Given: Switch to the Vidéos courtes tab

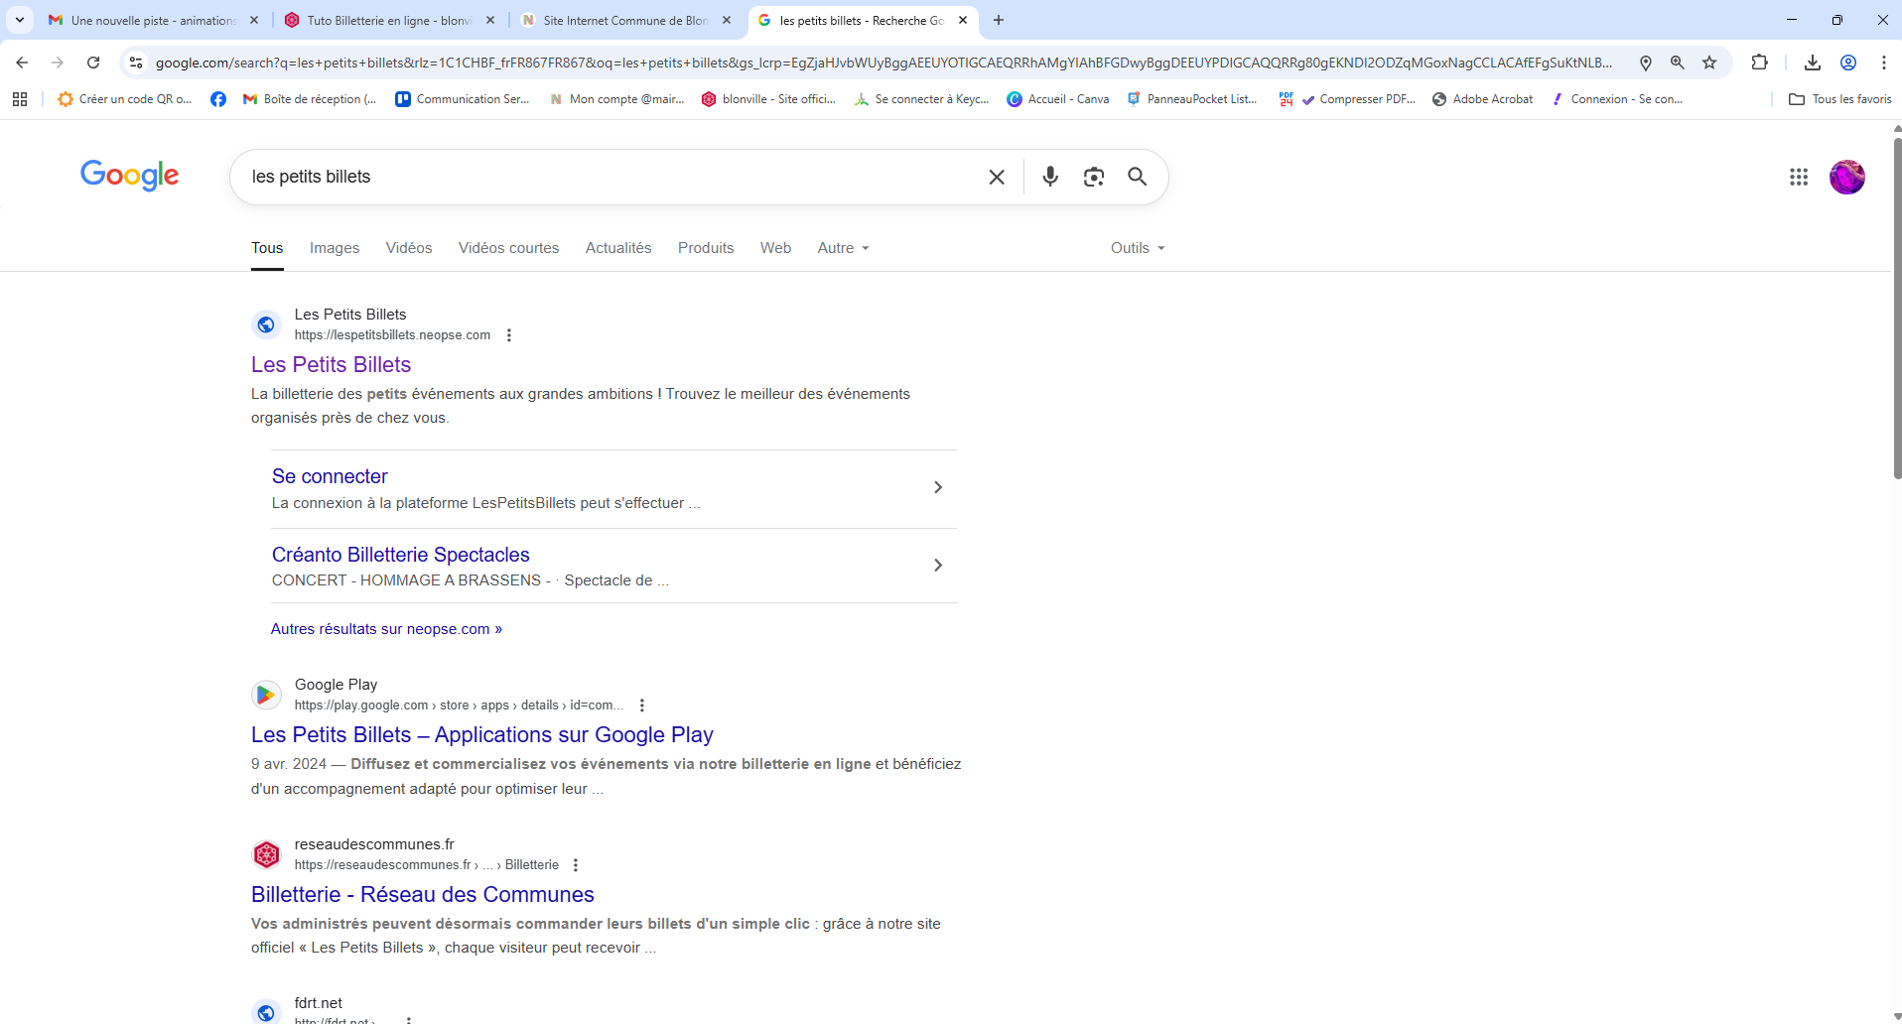Looking at the screenshot, I should (x=508, y=248).
